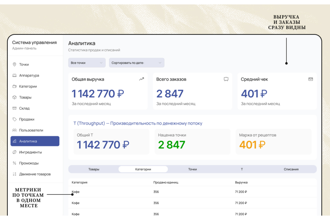Open Движение товаров in the sidebar
Screen dimensions: 330x220
click(x=35, y=174)
